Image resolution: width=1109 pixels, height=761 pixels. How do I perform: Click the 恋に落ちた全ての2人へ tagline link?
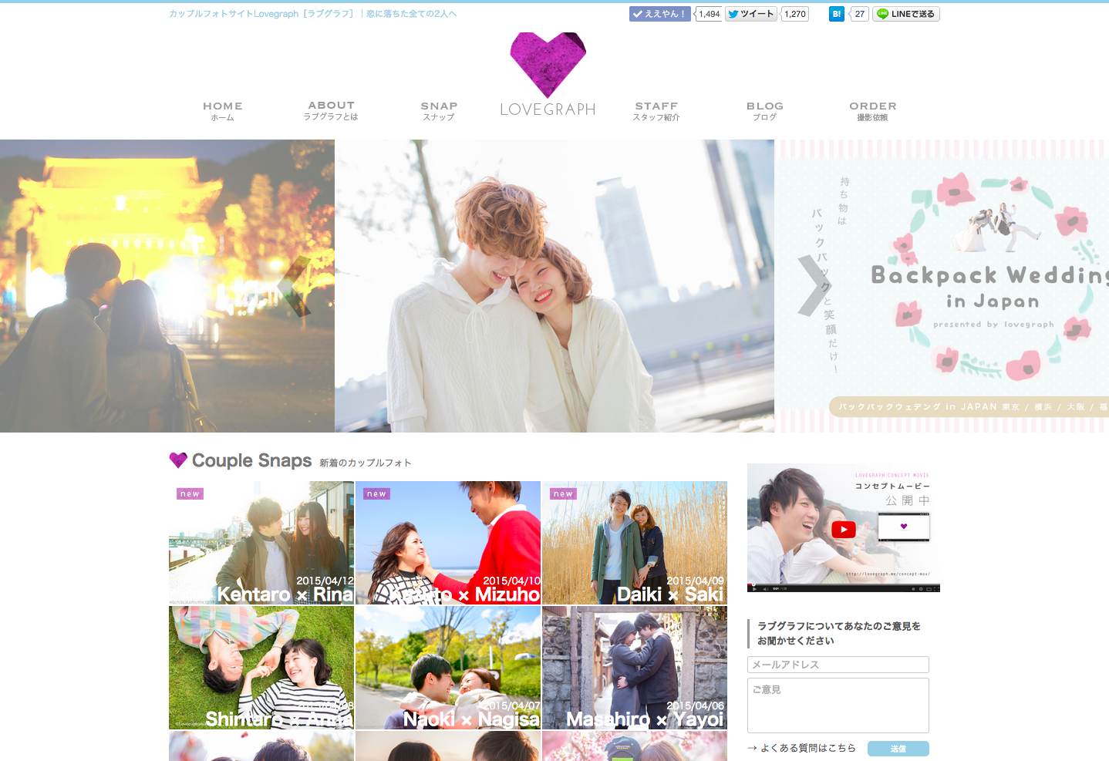click(x=410, y=13)
